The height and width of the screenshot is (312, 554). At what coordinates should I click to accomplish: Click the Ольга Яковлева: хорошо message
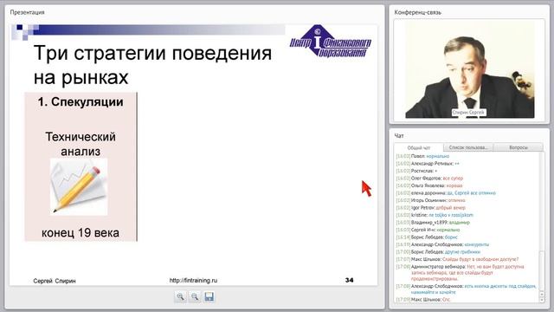click(429, 185)
